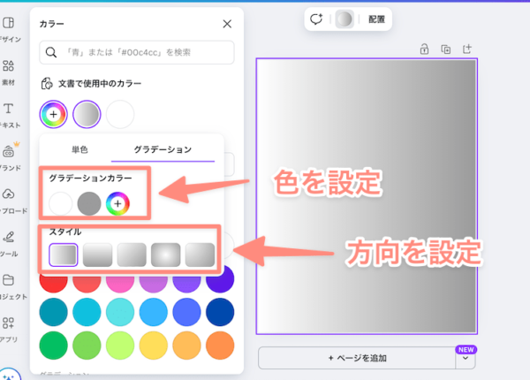Switch to the グラデーション tab
Image resolution: width=530 pixels, height=380 pixels.
point(163,149)
